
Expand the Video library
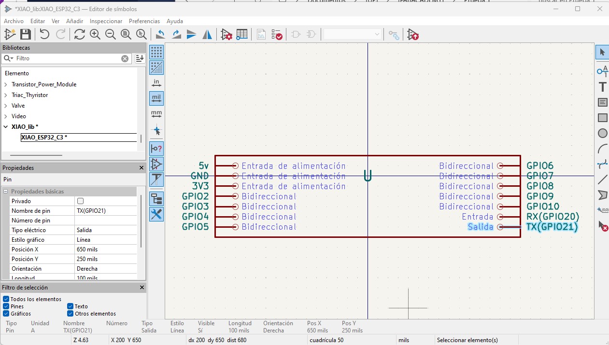(x=6, y=116)
